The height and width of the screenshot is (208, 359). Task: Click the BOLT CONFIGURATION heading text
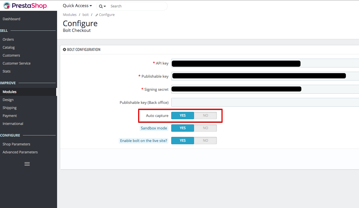(x=84, y=50)
